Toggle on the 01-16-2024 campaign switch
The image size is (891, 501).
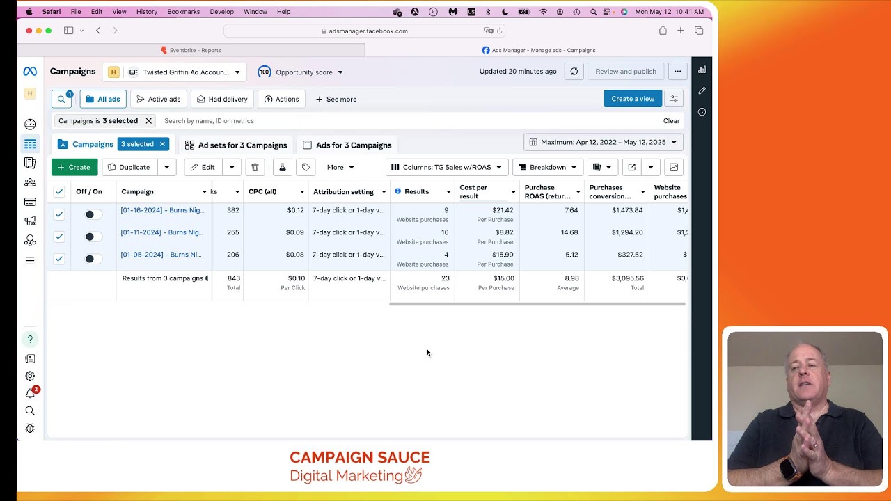[x=93, y=214]
